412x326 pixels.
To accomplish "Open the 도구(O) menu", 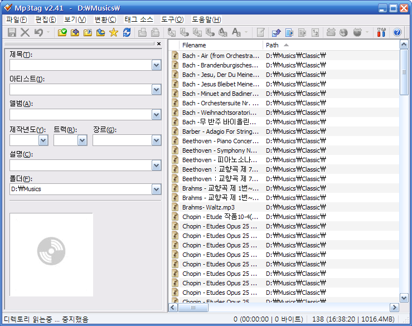I will tap(172, 20).
